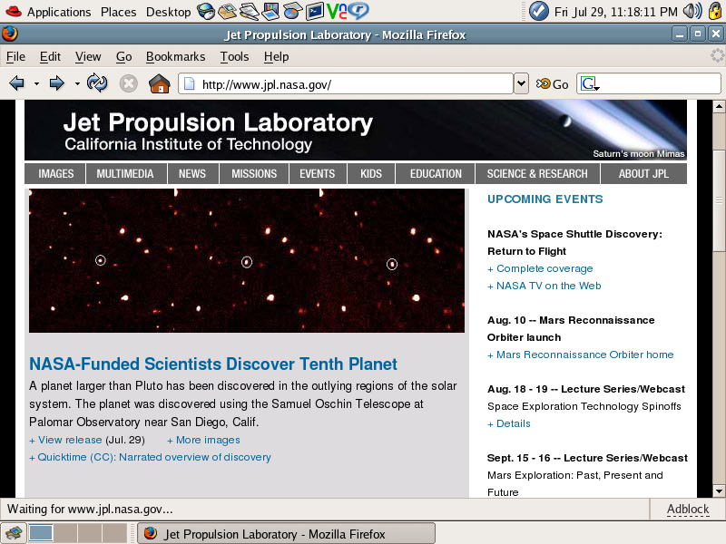Viewport: 726px width, 544px height.
Task: Open the View menu
Action: [88, 56]
